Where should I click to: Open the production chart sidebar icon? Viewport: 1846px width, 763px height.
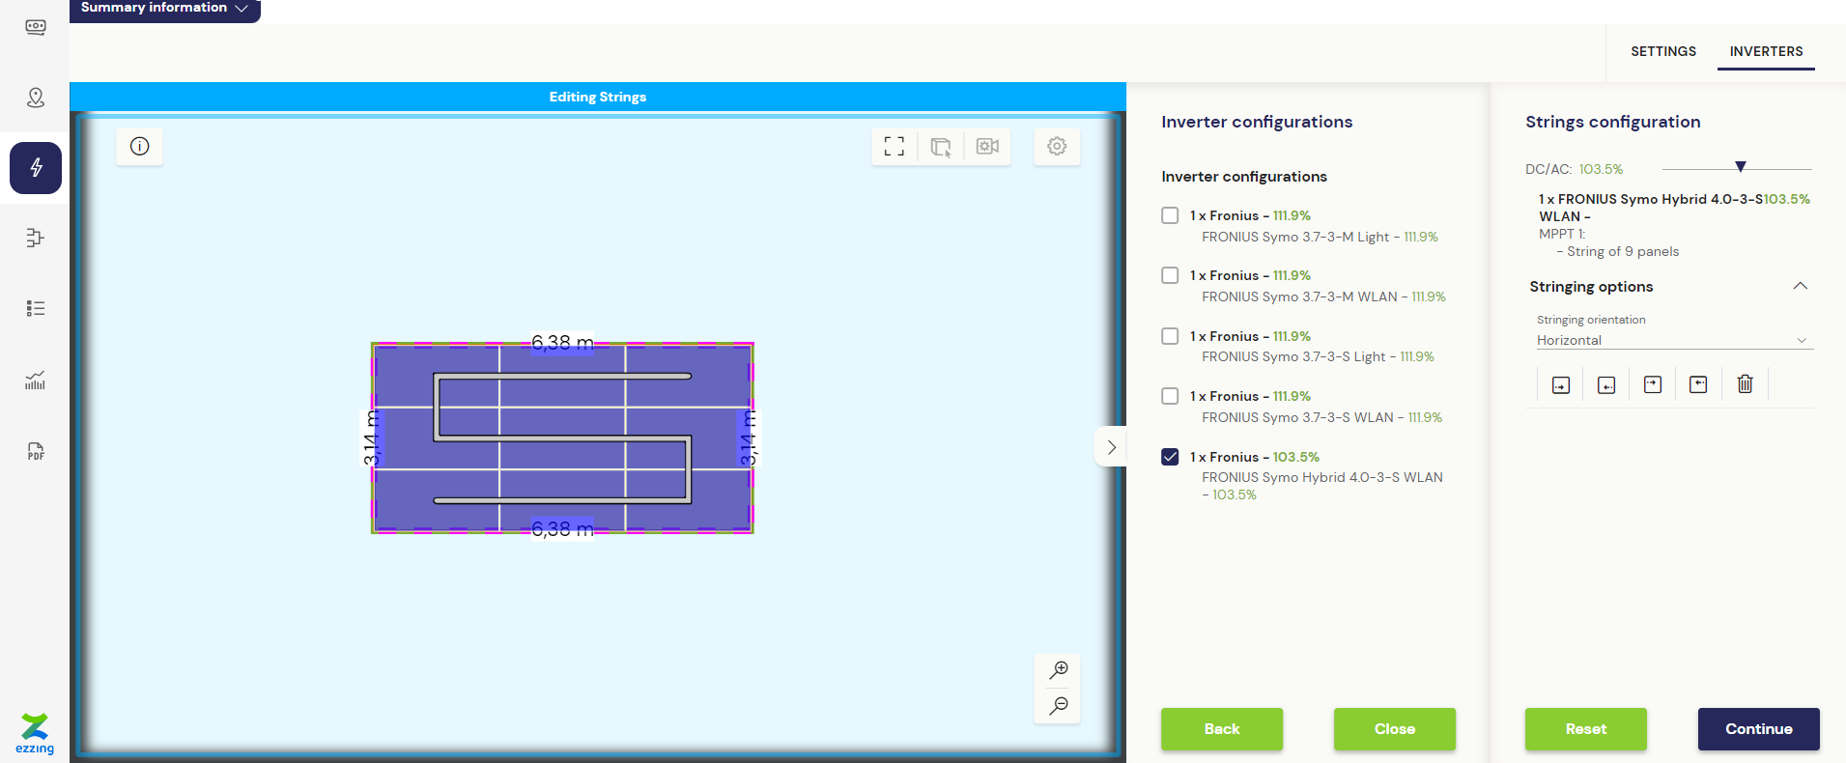click(36, 380)
